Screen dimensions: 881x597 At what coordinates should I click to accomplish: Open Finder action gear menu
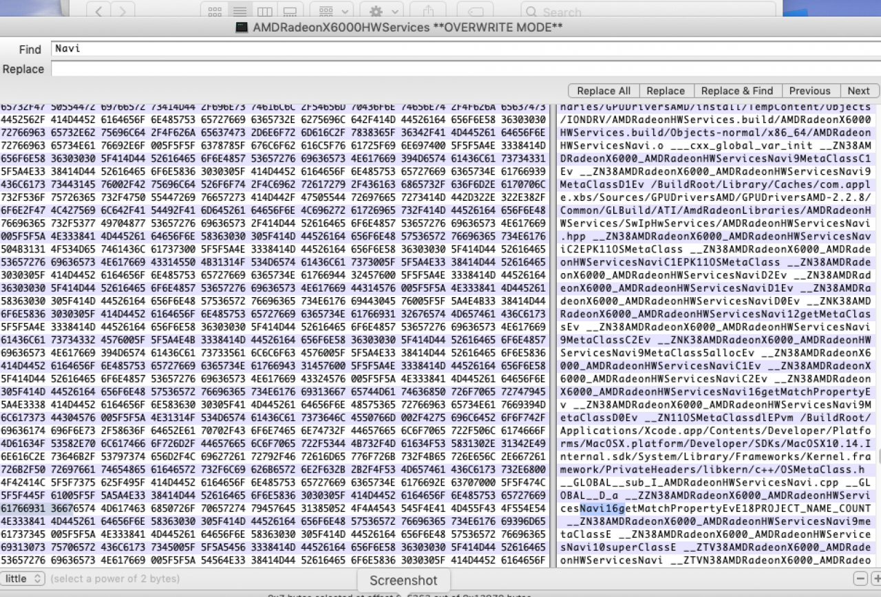click(383, 11)
